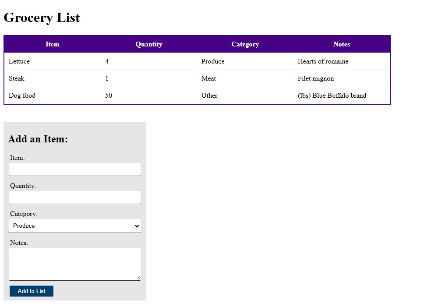Focus the Quantity input field
The image size is (431, 304).
click(75, 198)
